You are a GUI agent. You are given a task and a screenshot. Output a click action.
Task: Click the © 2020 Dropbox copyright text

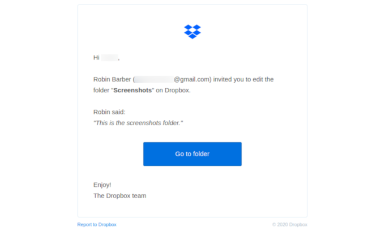point(290,225)
